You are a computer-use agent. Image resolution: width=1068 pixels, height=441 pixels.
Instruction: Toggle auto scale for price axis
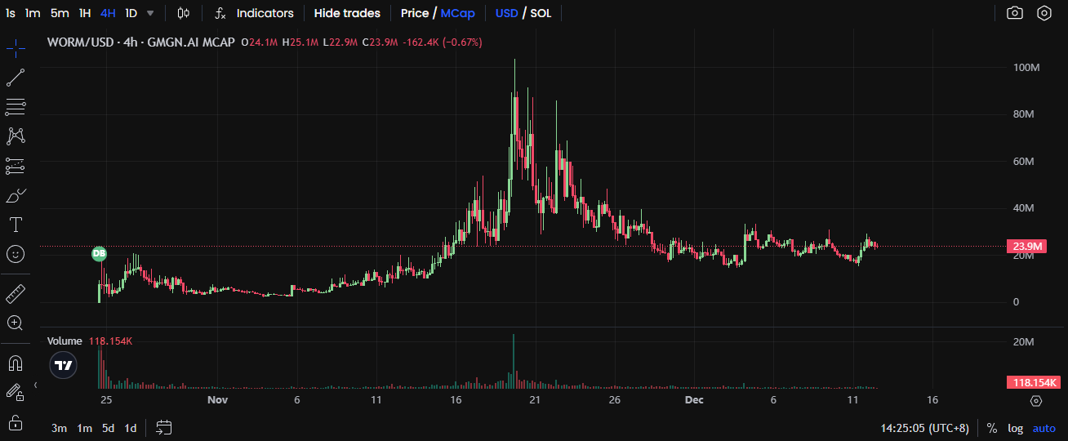pos(1044,428)
